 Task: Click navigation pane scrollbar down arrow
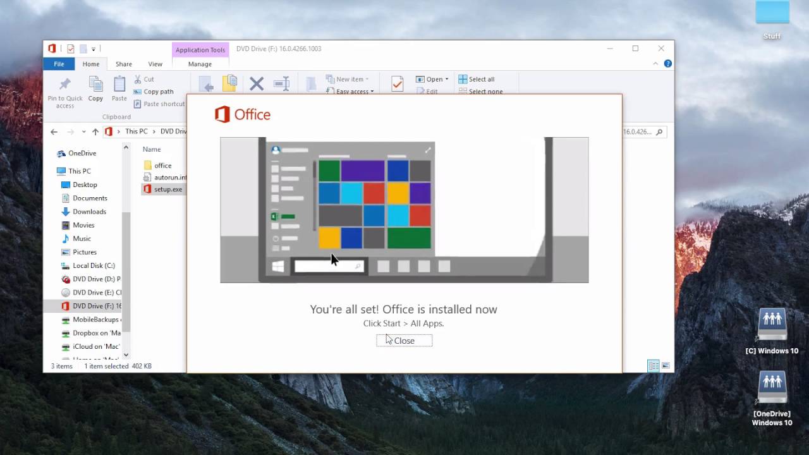point(126,355)
